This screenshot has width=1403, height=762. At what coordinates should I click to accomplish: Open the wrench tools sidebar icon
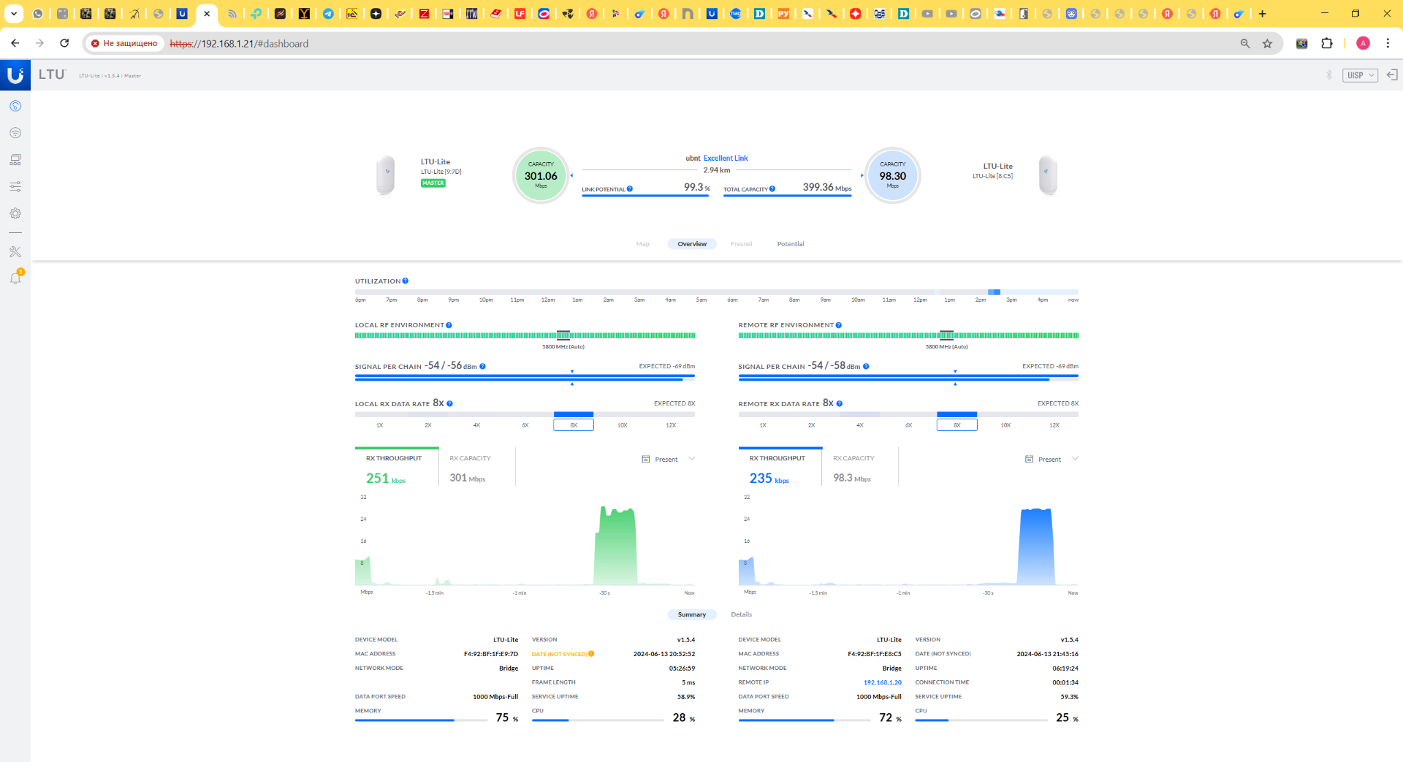15,252
